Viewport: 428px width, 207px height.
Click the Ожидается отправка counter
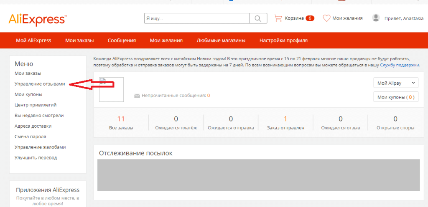(231, 123)
